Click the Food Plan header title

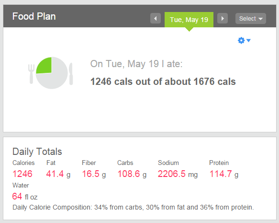(x=34, y=16)
